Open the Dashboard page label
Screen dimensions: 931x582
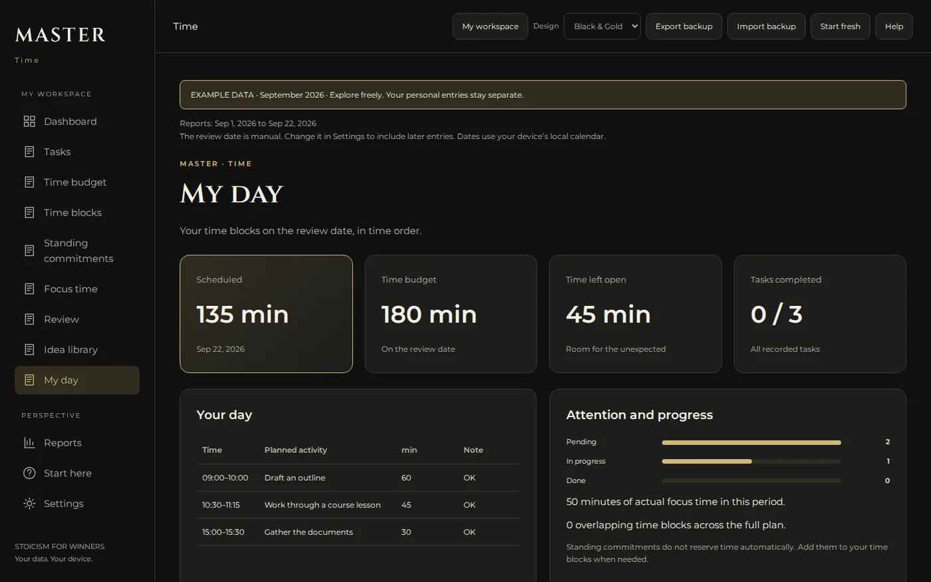[70, 122]
